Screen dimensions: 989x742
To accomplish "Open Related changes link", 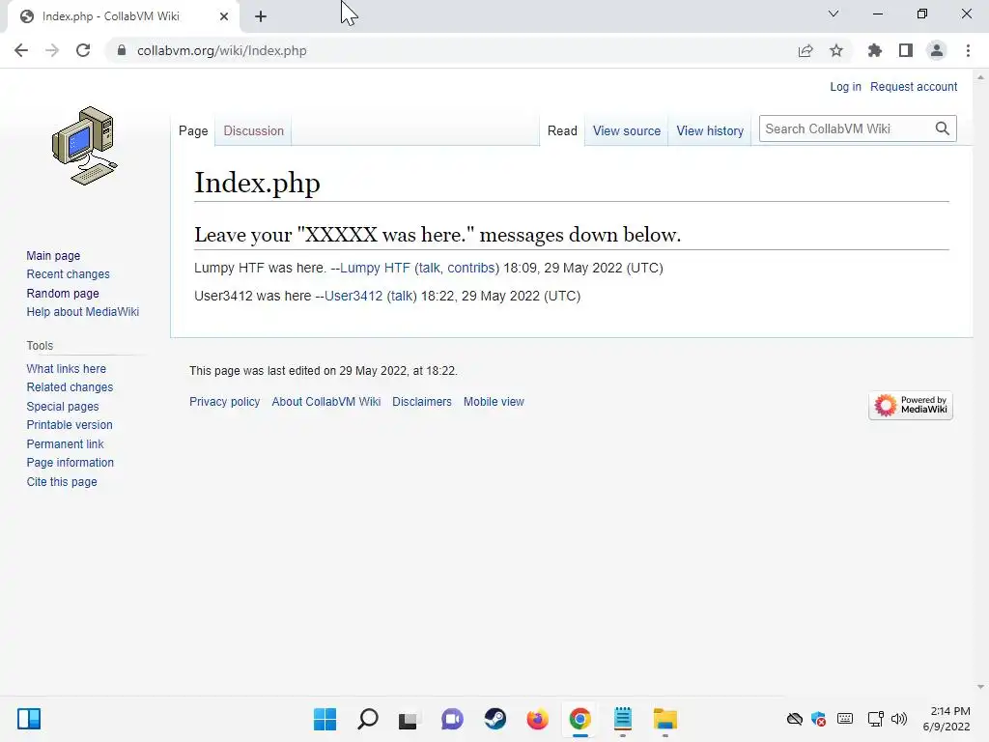I will pos(70,386).
